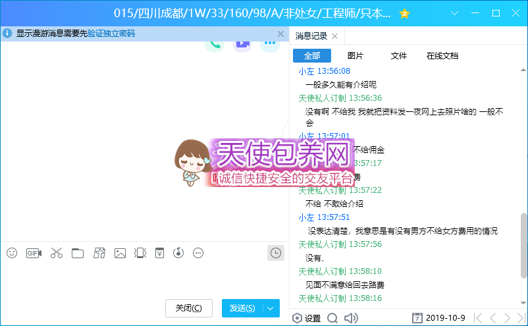This screenshot has height=326, width=528.
Task: Click the scrollbar down arrow
Action: point(523,303)
